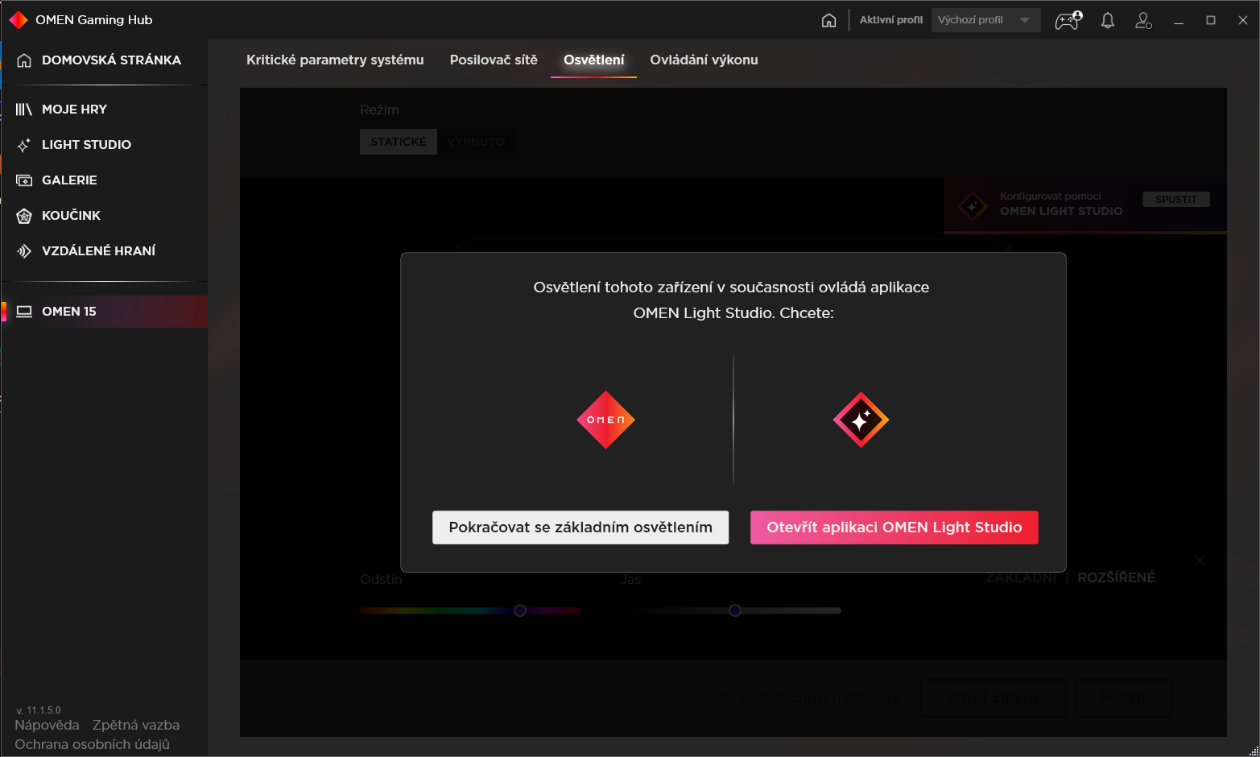Switch to Posilovač sítě tab
Image resolution: width=1260 pixels, height=757 pixels.
point(494,60)
